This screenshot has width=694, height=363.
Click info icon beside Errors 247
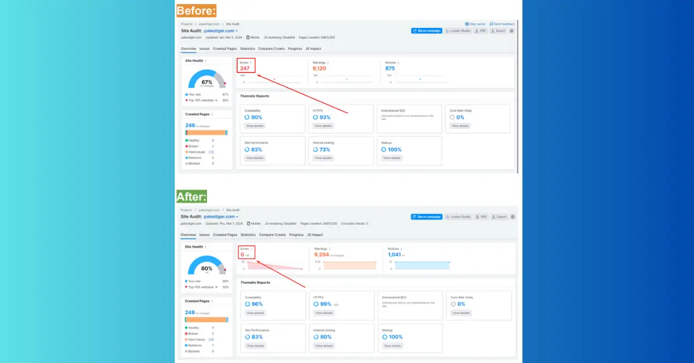pyautogui.click(x=251, y=62)
